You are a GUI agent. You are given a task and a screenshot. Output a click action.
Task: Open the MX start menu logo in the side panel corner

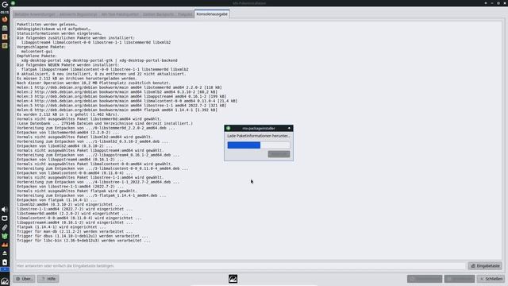click(x=5, y=281)
